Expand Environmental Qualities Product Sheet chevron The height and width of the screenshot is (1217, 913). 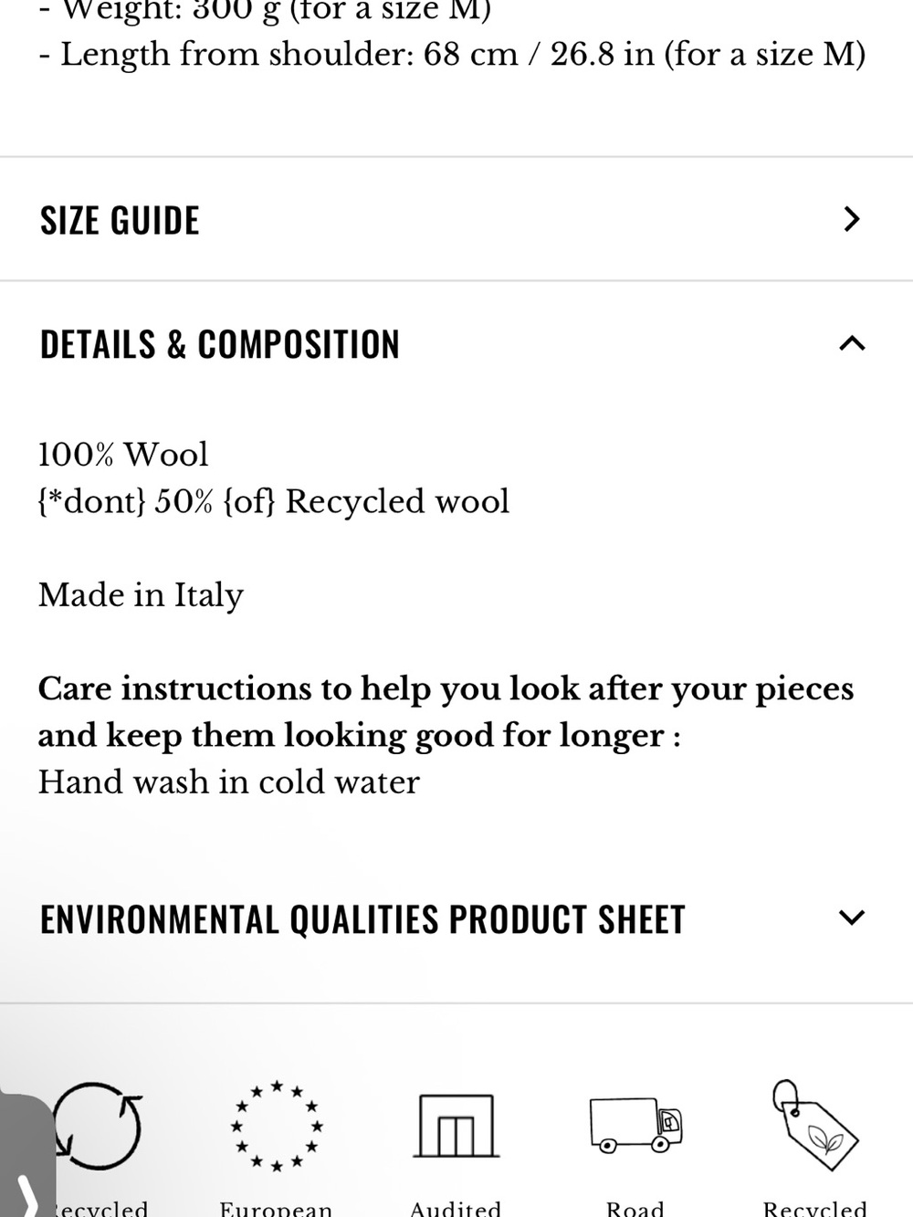[852, 918]
